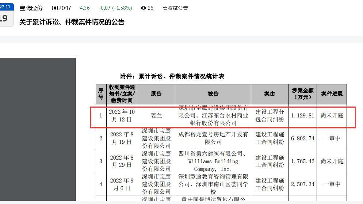Select cause cell in row with 6,802.74
363x204 pixels.
click(270, 138)
